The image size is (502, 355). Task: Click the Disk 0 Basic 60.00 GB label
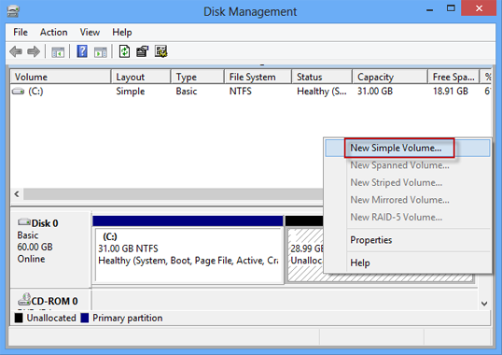(50, 249)
